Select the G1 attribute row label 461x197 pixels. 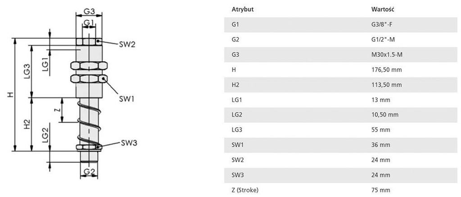tap(235, 24)
